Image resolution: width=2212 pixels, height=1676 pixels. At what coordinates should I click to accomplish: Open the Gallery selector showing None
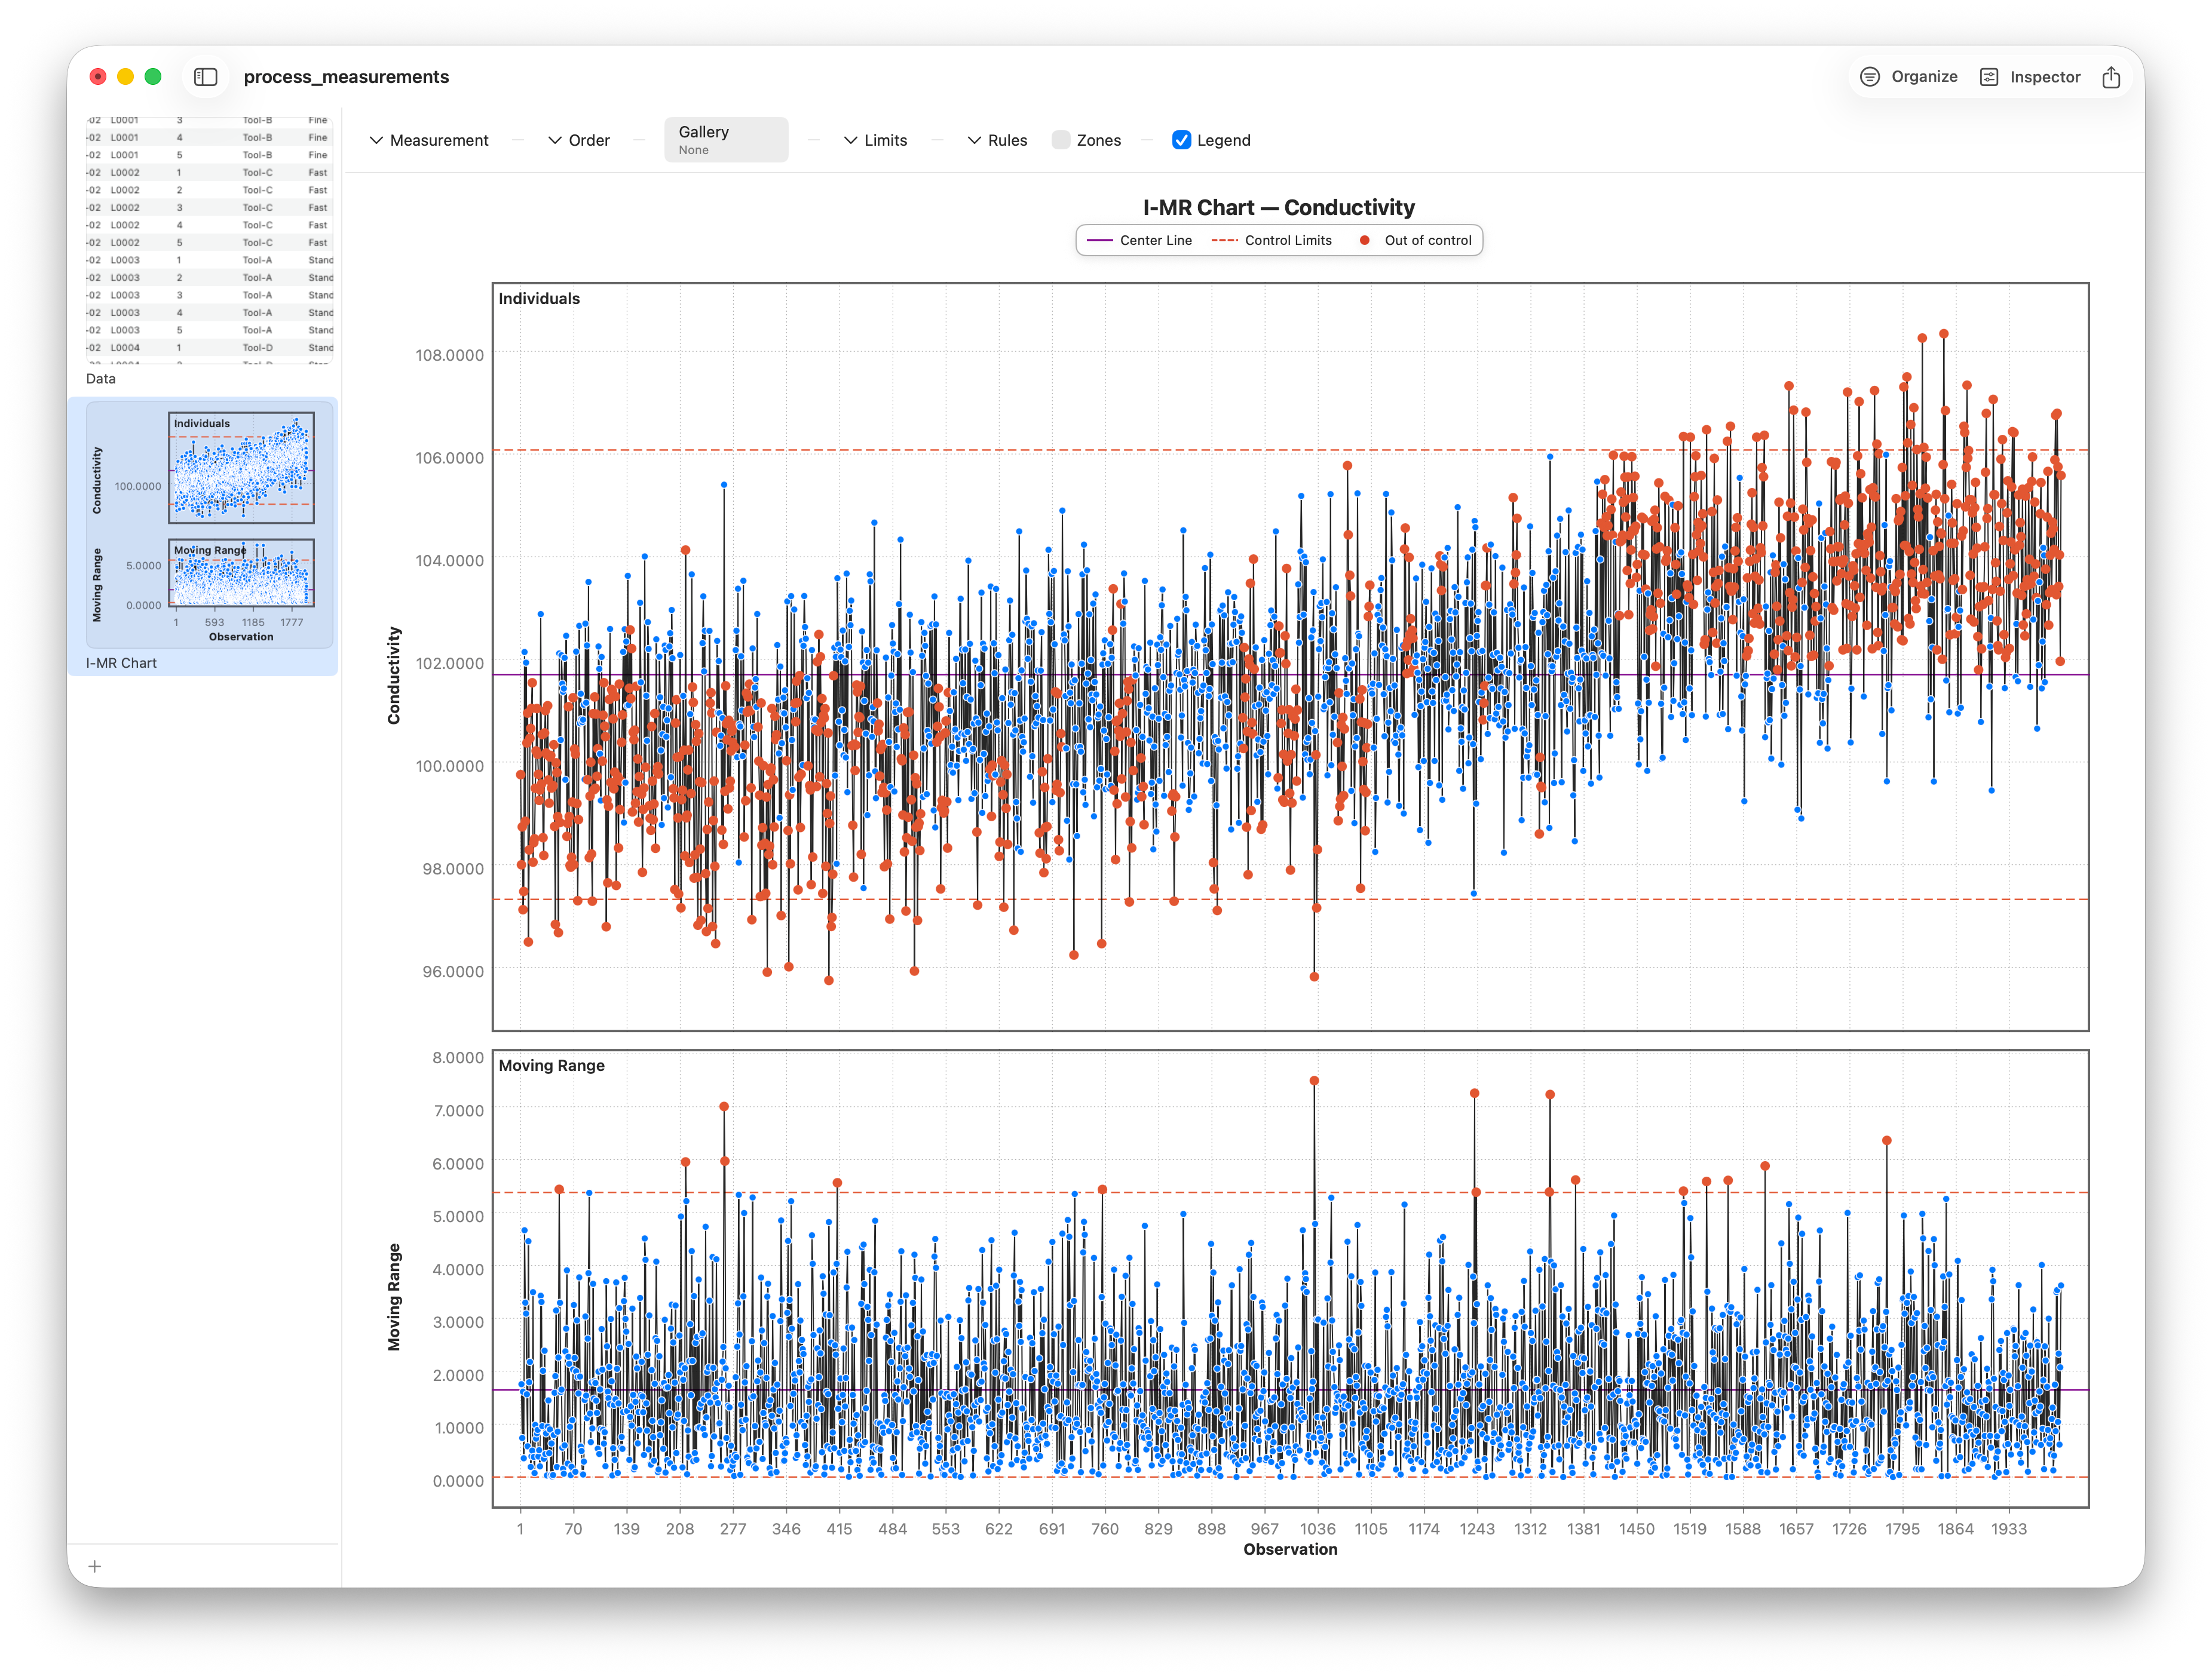(726, 140)
